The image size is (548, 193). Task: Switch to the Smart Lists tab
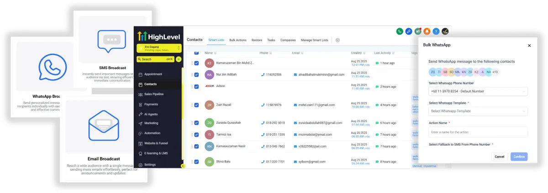tap(216, 40)
